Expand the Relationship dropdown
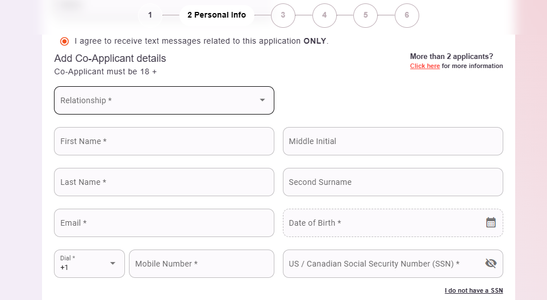Viewport: 547px width, 300px height. [164, 100]
